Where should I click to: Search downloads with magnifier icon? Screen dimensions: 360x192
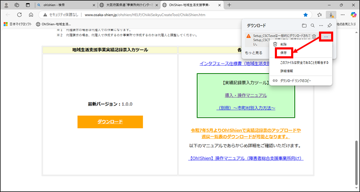[313, 26]
